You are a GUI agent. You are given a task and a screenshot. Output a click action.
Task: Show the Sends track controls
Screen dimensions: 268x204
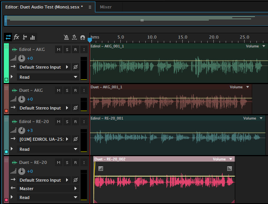coord(25,37)
